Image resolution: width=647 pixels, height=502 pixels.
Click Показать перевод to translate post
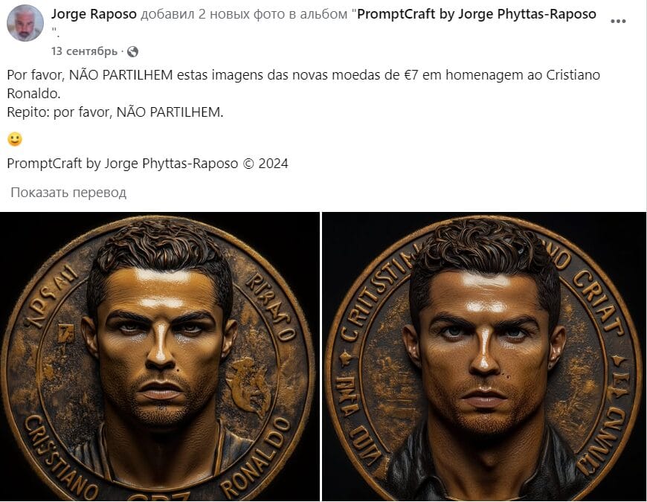tap(68, 192)
